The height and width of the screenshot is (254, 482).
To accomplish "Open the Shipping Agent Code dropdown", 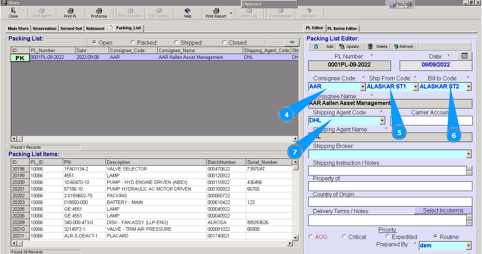I will coord(382,121).
